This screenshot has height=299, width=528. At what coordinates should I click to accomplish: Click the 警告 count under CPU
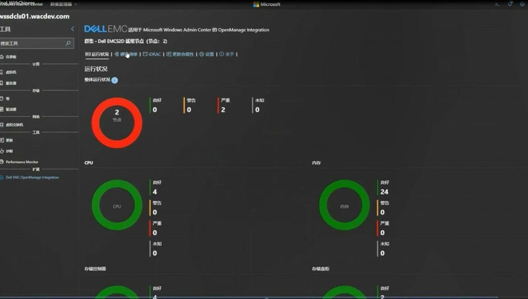click(155, 212)
